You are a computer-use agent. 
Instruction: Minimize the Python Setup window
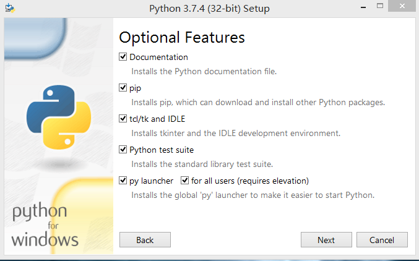click(363, 7)
